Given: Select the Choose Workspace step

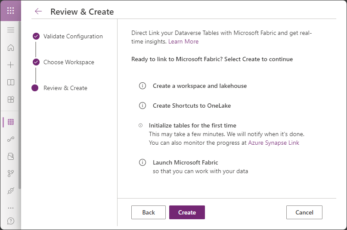Looking at the screenshot, I should tap(68, 62).
